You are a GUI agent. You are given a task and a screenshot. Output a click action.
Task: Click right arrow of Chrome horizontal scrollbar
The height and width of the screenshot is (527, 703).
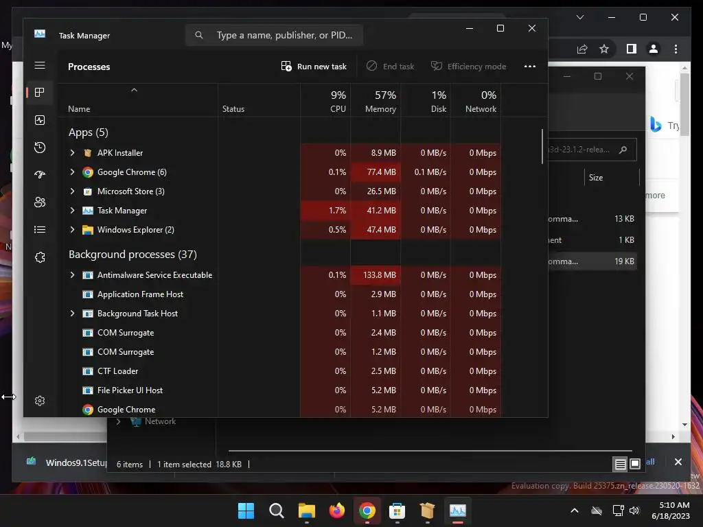point(673,436)
